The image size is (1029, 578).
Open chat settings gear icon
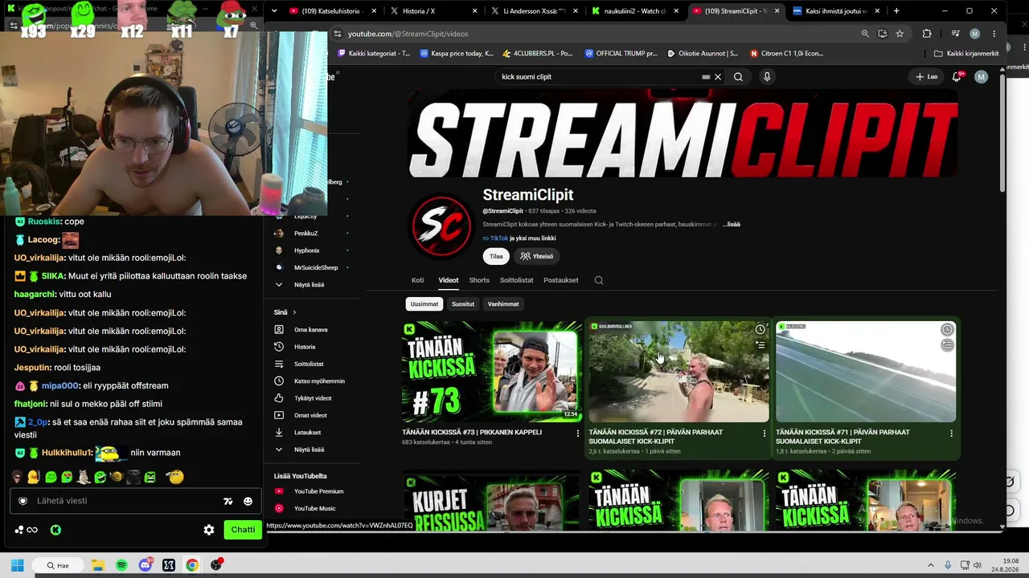tap(209, 530)
